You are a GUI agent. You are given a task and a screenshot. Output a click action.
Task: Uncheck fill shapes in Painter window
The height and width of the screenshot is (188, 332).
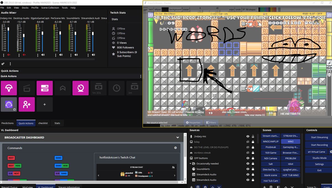point(244,9)
